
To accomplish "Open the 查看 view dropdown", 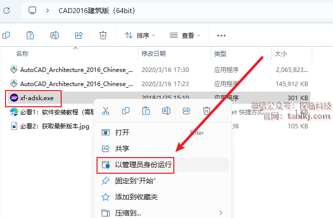I will [x=185, y=35].
